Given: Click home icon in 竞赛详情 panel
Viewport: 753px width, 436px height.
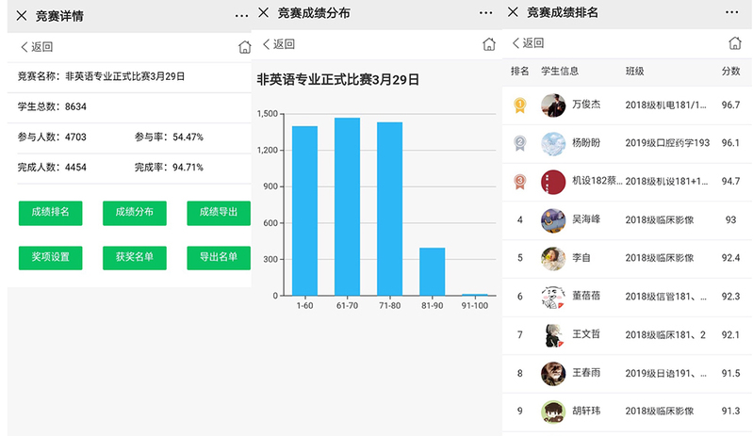Looking at the screenshot, I should [x=244, y=47].
